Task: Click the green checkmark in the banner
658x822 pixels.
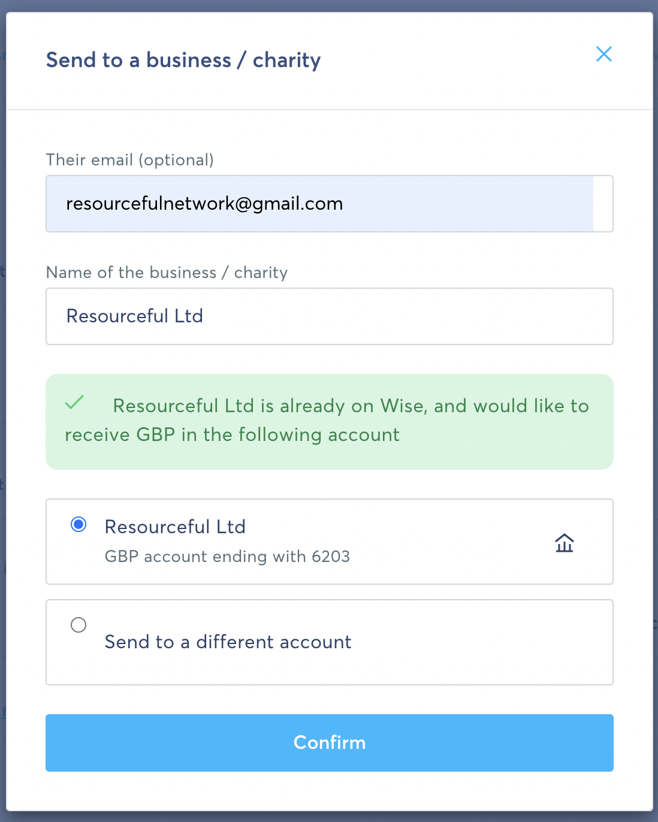Action: pos(74,402)
